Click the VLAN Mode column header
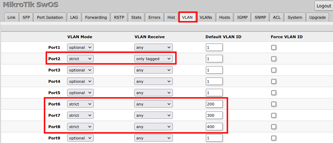Viewport: 333px width, 143px height. [80, 37]
